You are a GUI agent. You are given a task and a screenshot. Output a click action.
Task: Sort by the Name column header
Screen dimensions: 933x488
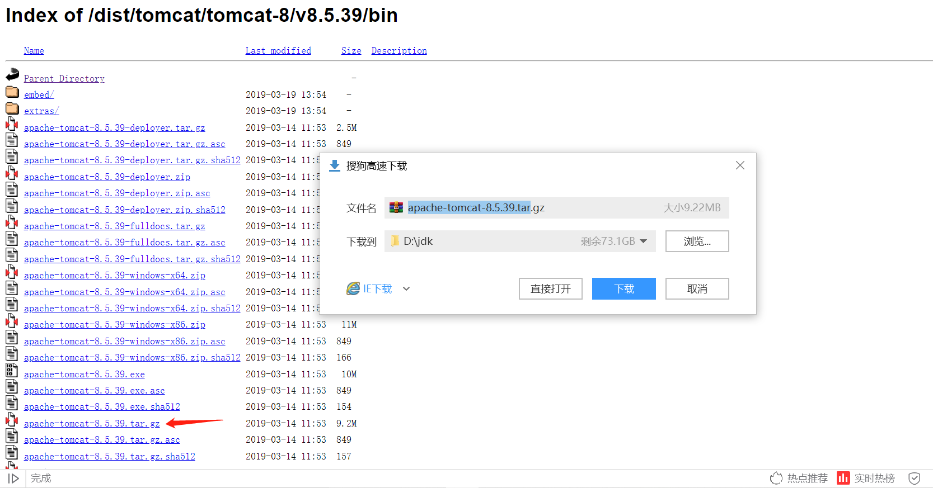(34, 51)
